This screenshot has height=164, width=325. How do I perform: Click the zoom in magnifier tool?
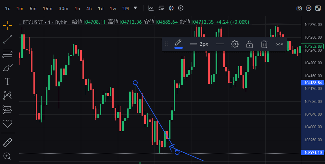(x=7, y=157)
